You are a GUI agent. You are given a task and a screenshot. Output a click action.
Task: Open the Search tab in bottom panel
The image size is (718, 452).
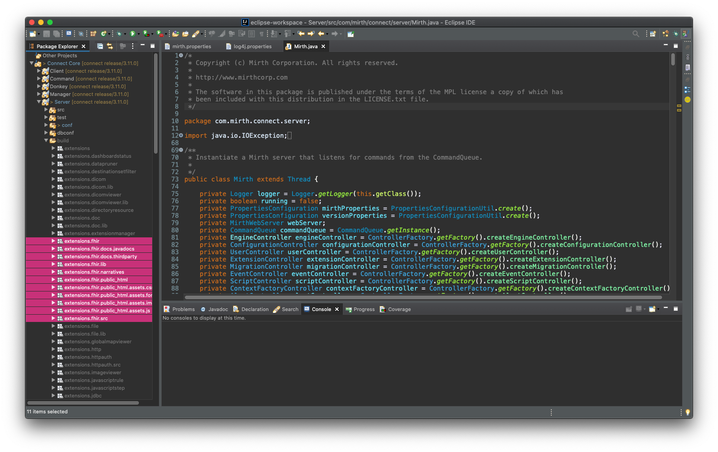point(286,309)
